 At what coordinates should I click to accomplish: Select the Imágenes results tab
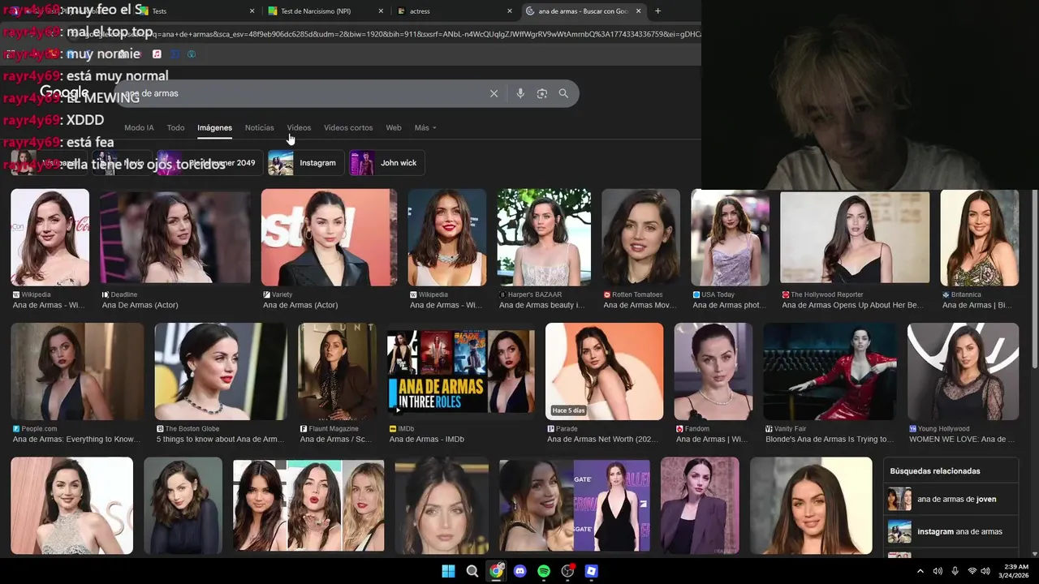214,128
